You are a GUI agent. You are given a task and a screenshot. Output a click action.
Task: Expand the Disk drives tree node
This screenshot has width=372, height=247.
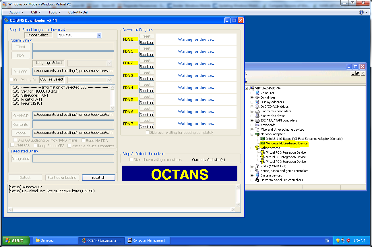[252, 97]
